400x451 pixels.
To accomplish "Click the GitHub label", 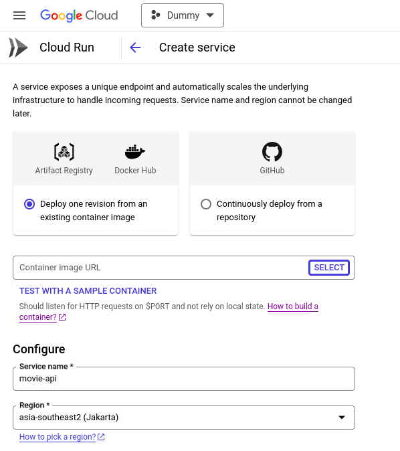I will pyautogui.click(x=272, y=170).
